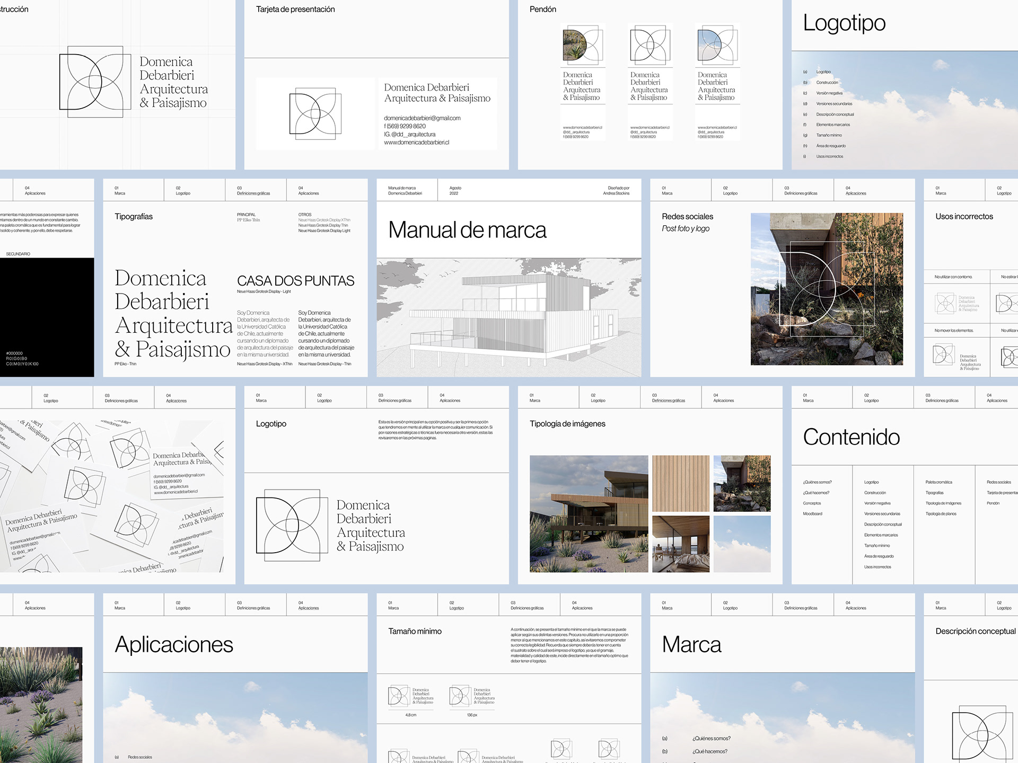Click '(a) ¿Quiénes somos?' on the Marca slide
The width and height of the screenshot is (1018, 763).
pos(696,739)
